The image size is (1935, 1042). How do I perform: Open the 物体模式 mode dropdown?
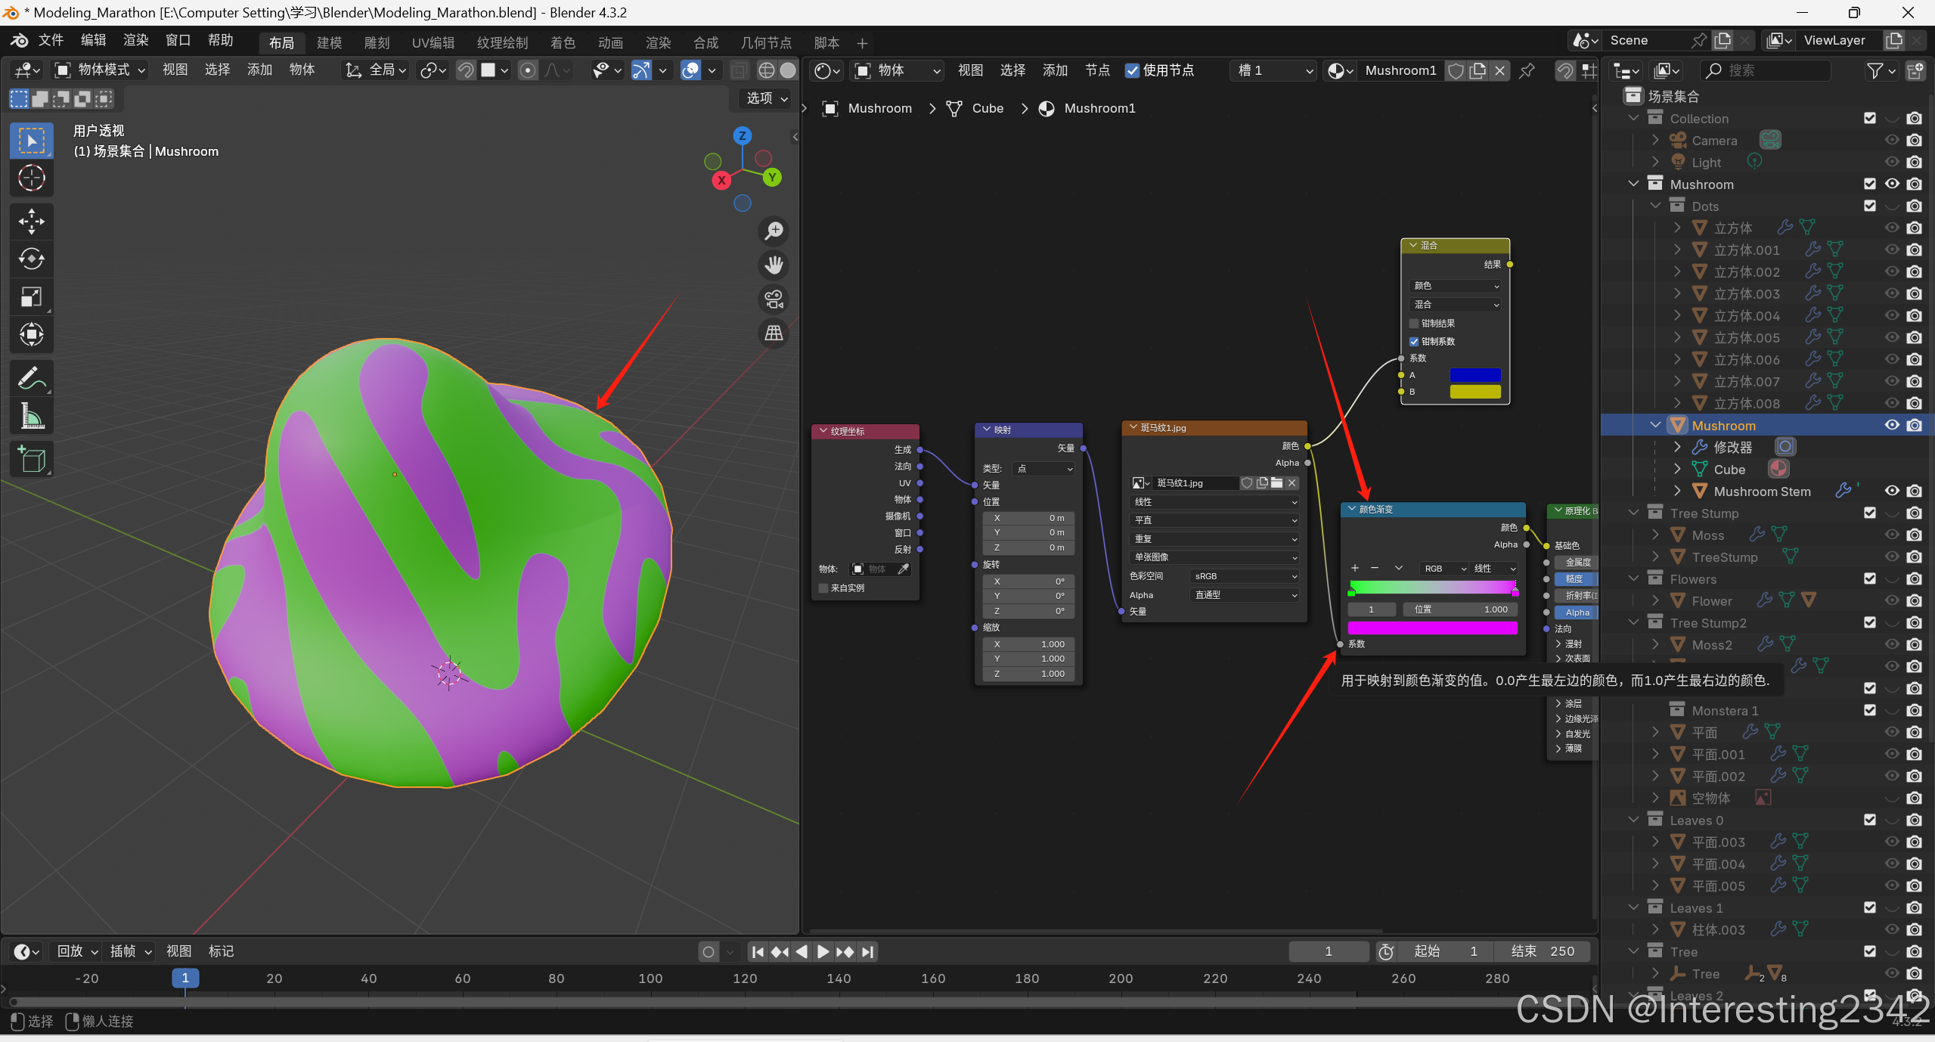pos(100,70)
